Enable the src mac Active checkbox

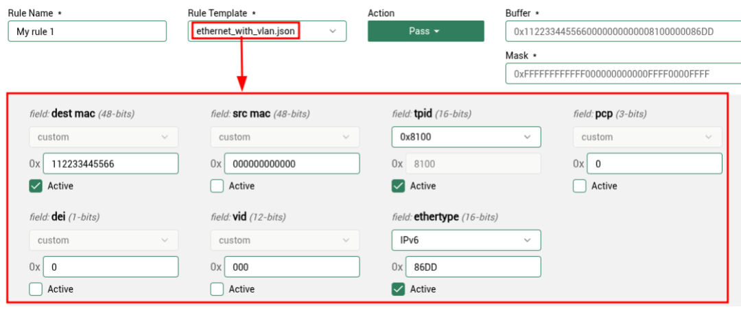click(217, 186)
